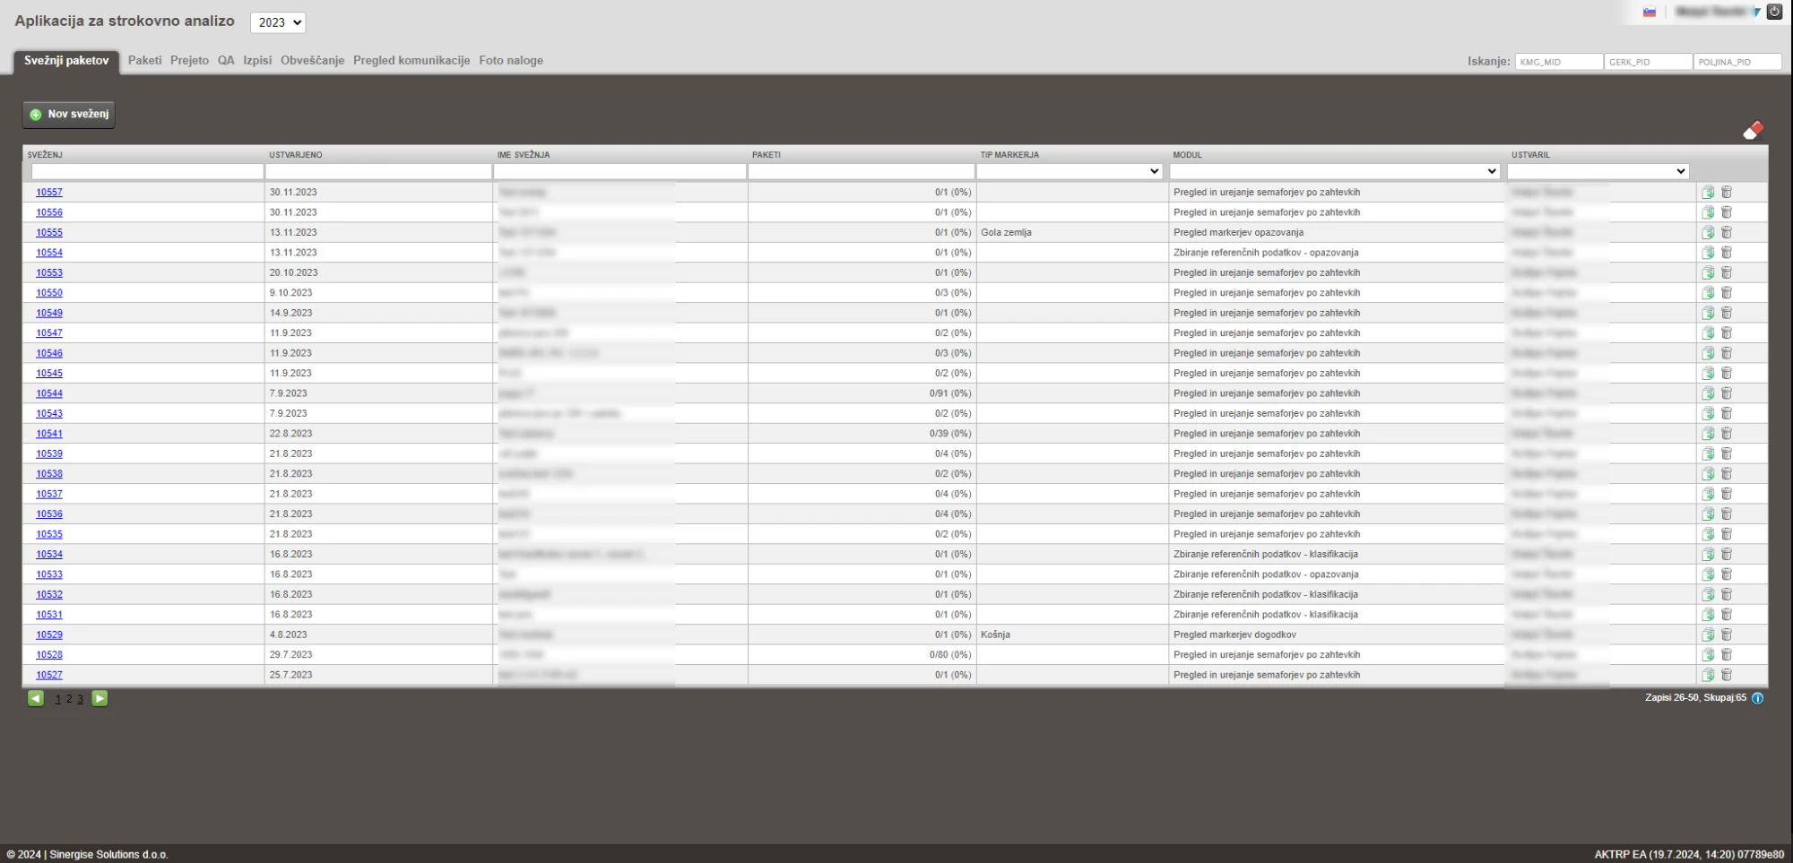1793x863 pixels.
Task: Switch to the Paketi tab
Action: click(x=144, y=60)
